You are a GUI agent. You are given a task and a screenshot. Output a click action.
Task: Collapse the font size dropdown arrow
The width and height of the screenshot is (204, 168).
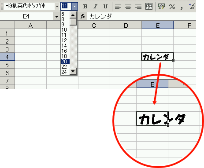pos(74,6)
